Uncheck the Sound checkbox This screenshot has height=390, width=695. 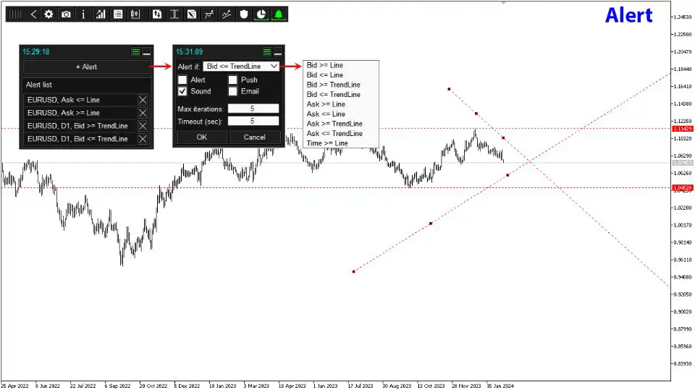pyautogui.click(x=182, y=92)
